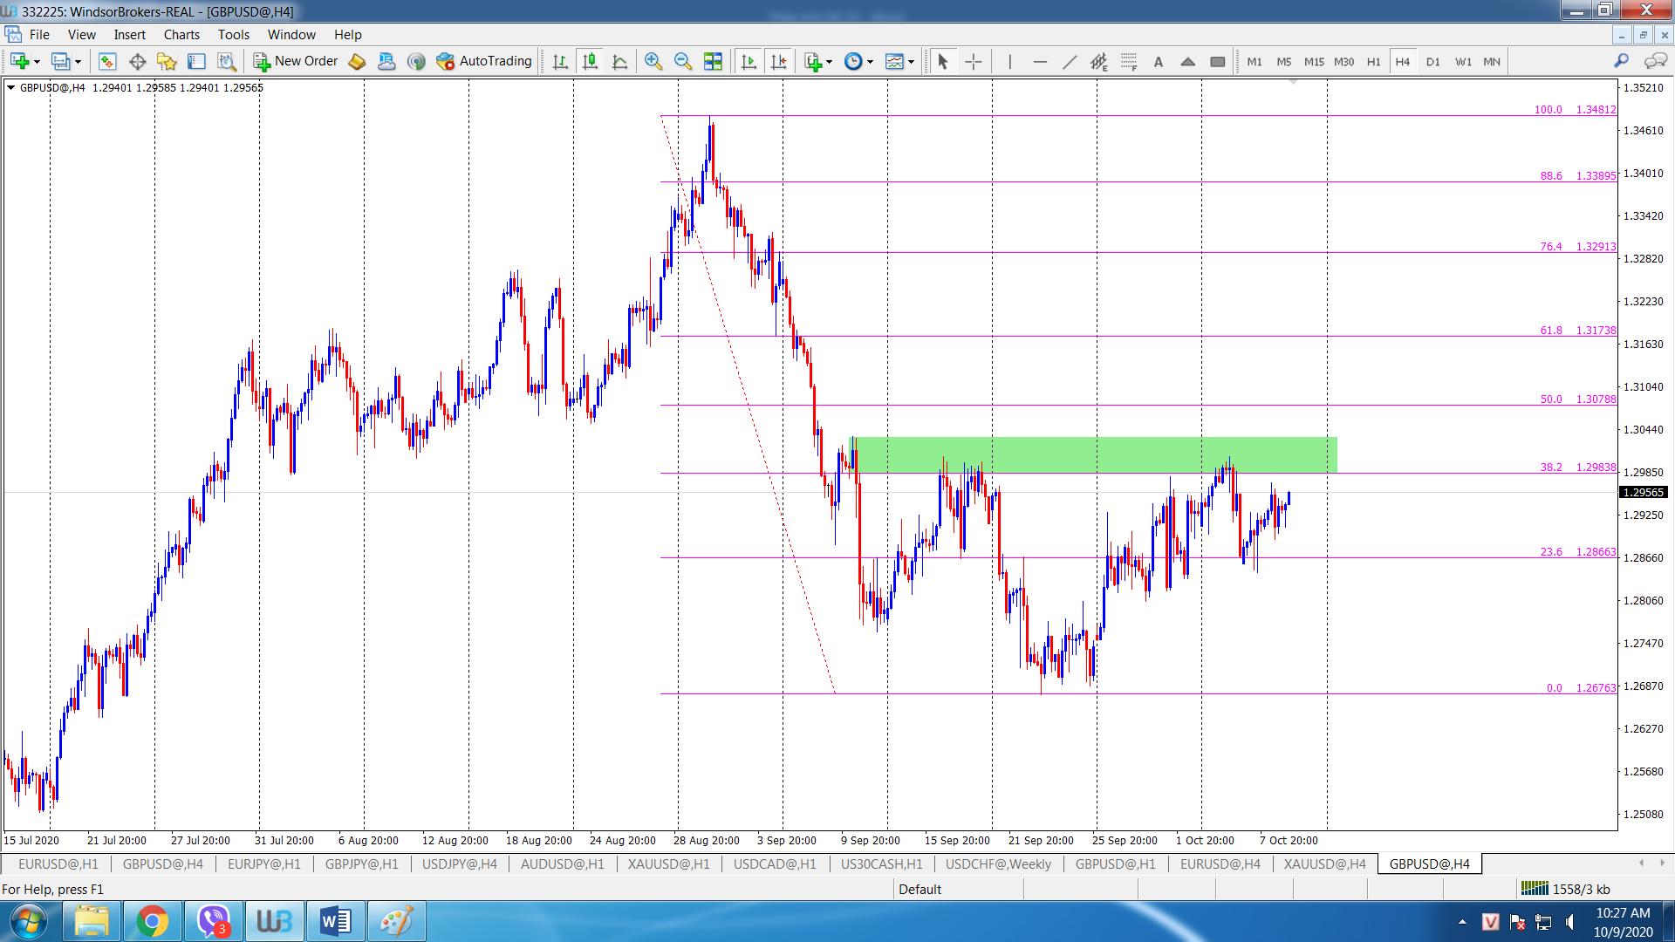
Task: Open the Market Watch panel
Action: coord(107,61)
